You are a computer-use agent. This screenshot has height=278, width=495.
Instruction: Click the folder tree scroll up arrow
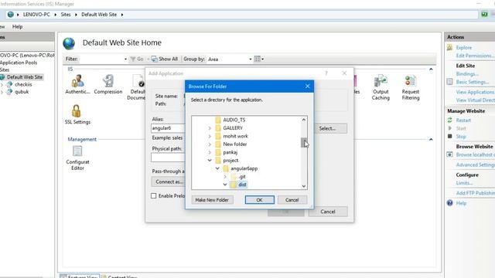tap(304, 120)
